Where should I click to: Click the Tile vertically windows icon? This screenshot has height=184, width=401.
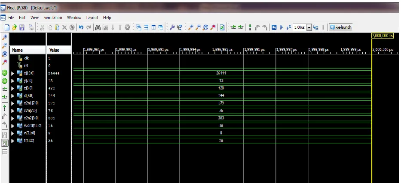153,27
